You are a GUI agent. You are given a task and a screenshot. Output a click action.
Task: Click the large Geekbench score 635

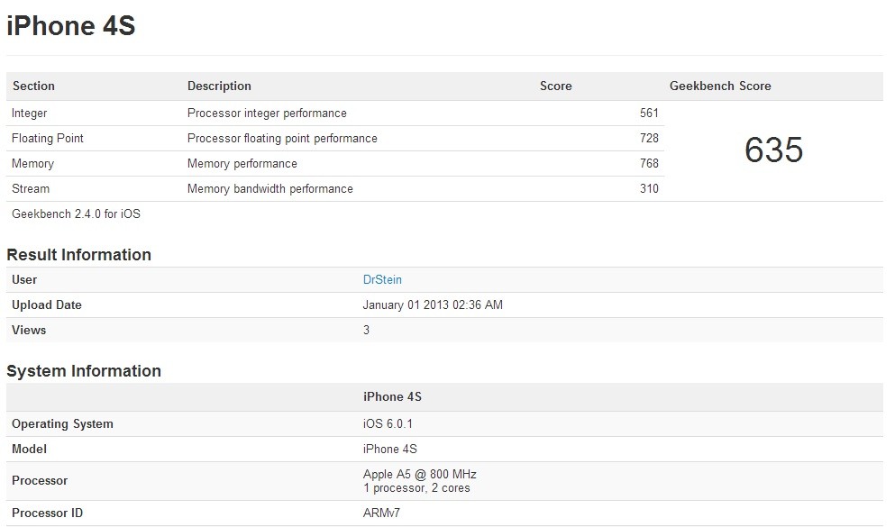773,150
